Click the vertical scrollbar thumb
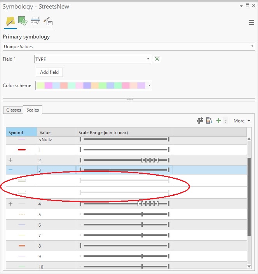The image size is (258, 274). point(249,197)
